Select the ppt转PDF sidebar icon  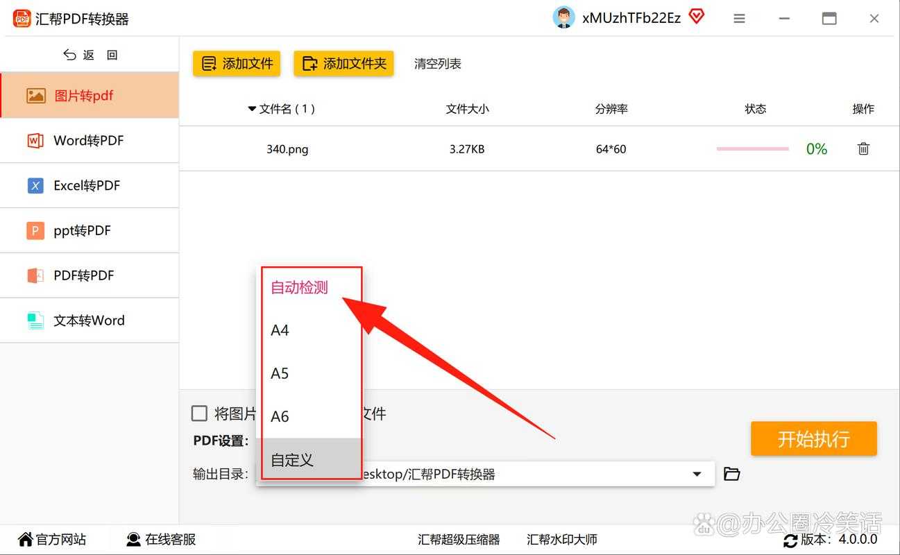click(x=34, y=230)
